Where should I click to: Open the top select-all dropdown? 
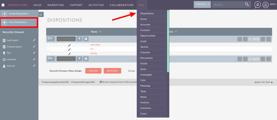(x=51, y=39)
